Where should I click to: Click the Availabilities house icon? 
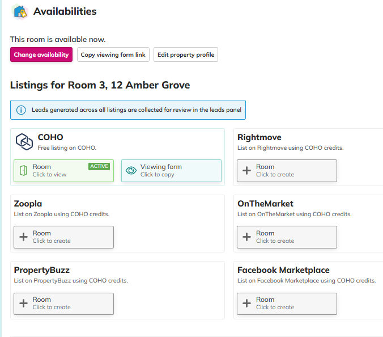(x=20, y=12)
